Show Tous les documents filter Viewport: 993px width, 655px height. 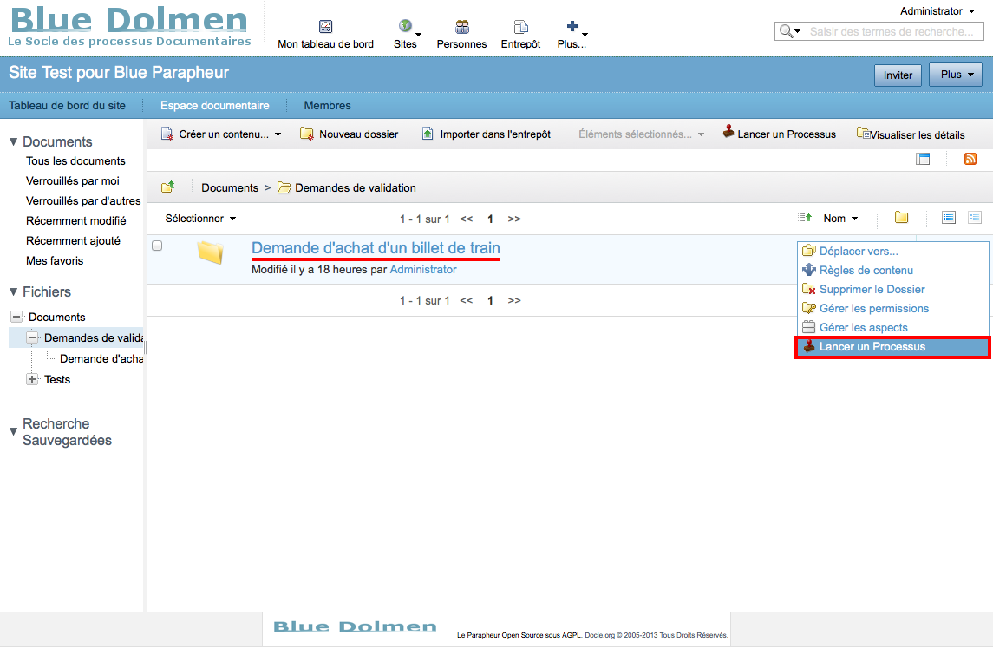pyautogui.click(x=75, y=161)
